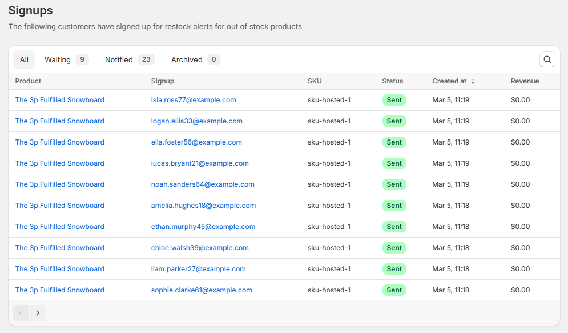Screen dimensions: 568x333
Task: Select the Notified tab
Action: [129, 59]
